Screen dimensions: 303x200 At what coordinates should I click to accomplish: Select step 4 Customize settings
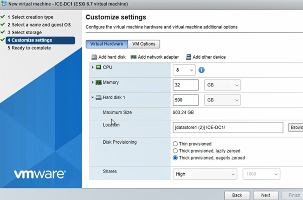40,40
